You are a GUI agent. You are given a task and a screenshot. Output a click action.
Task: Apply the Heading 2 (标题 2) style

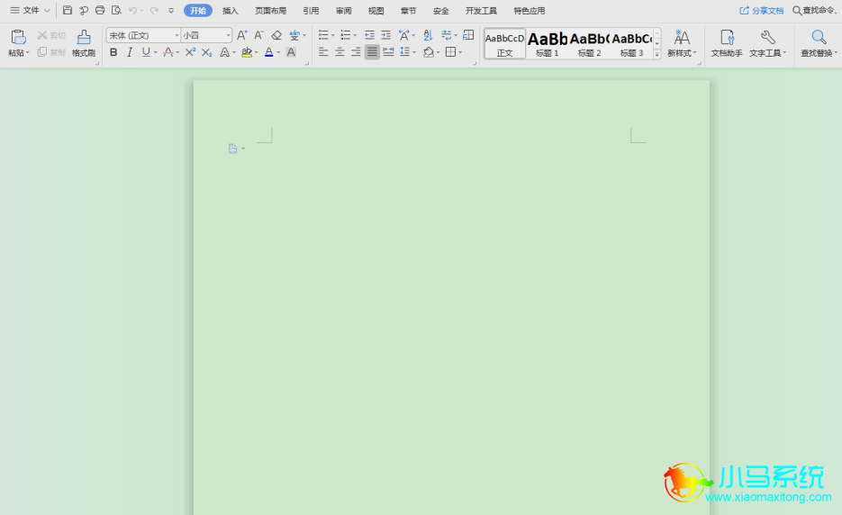pos(590,43)
